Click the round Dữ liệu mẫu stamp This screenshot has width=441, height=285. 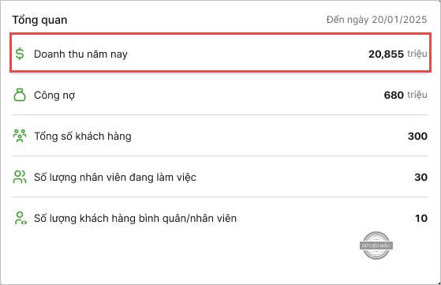376,246
